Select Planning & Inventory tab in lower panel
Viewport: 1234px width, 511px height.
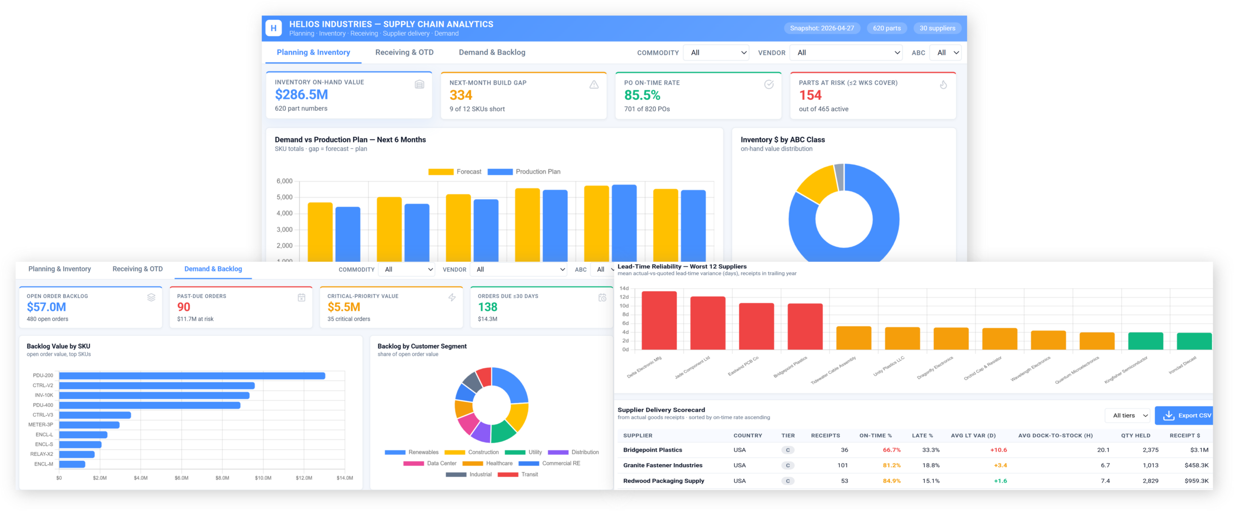[x=60, y=269]
